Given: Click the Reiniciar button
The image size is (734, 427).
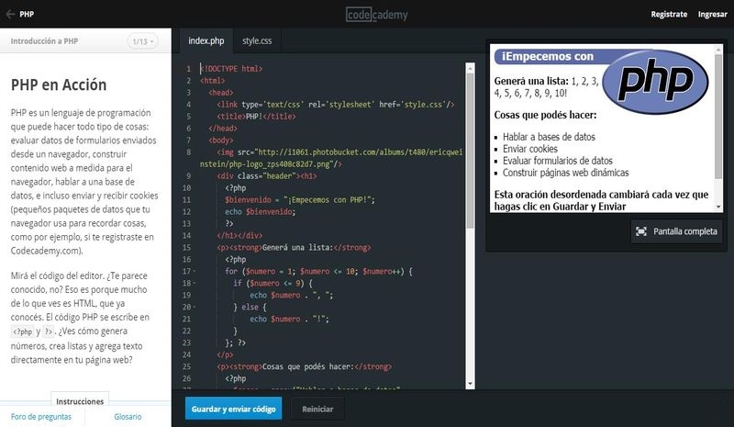Looking at the screenshot, I should (317, 409).
